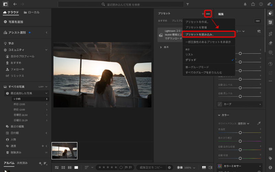Open the search filter funnel icon

click(x=187, y=4)
